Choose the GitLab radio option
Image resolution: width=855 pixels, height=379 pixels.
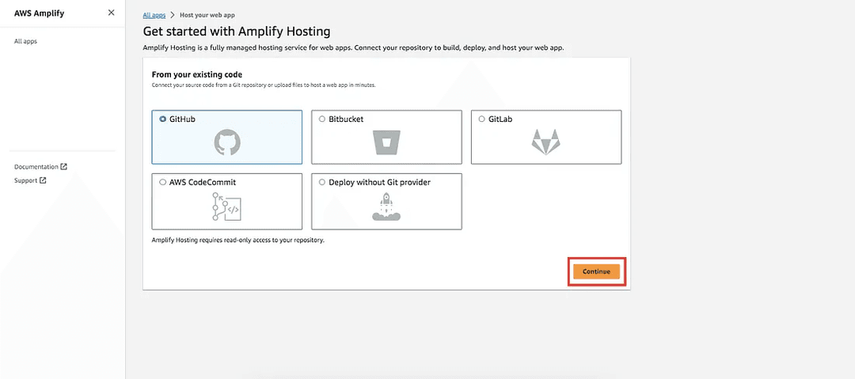pos(481,119)
